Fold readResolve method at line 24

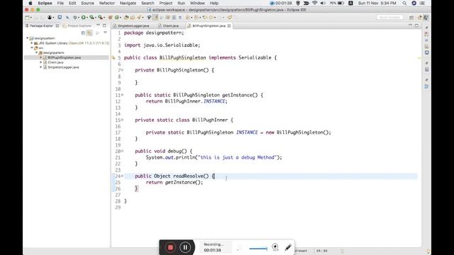pos(122,176)
